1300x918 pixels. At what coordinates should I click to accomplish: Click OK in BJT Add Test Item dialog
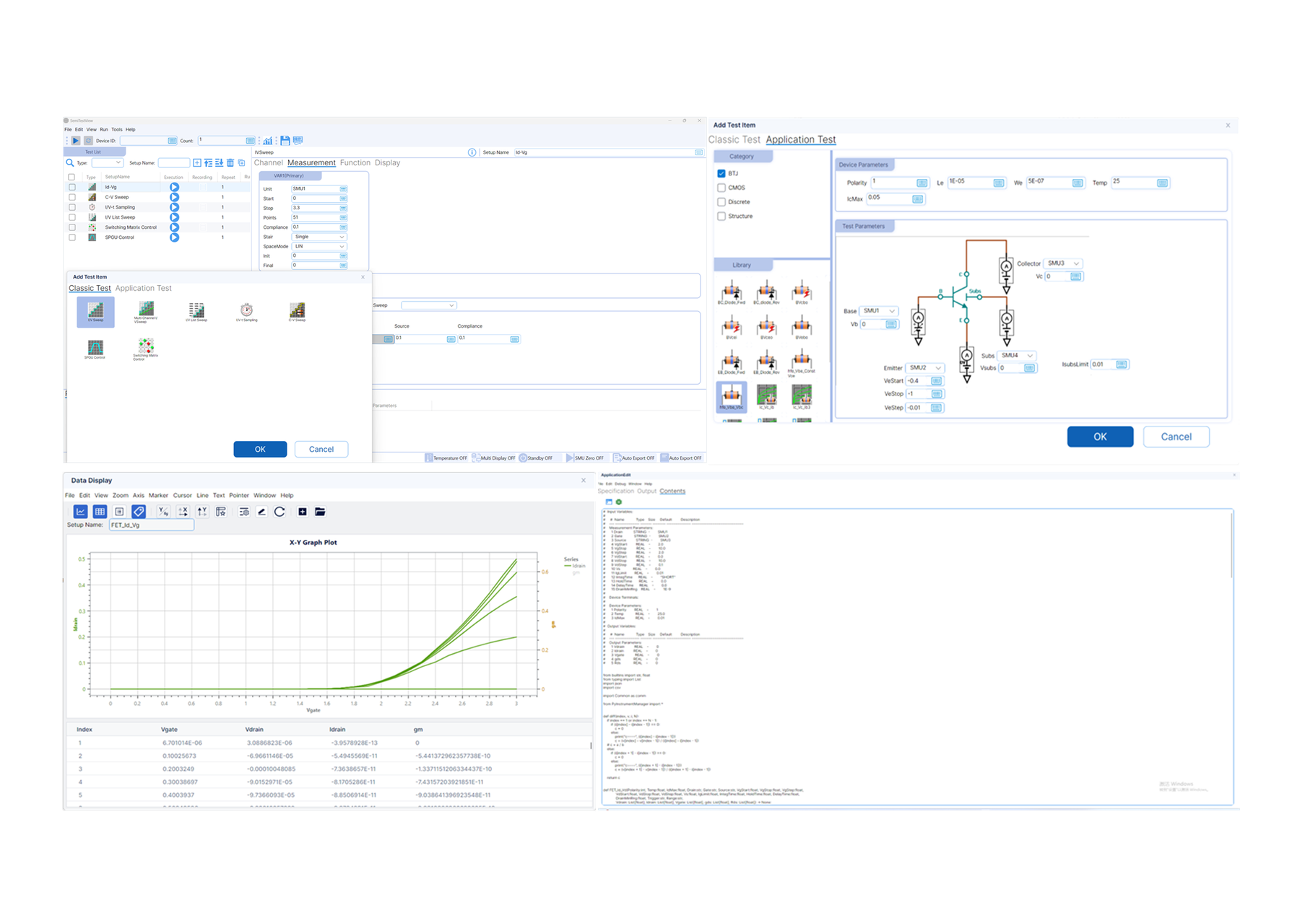click(x=1100, y=437)
